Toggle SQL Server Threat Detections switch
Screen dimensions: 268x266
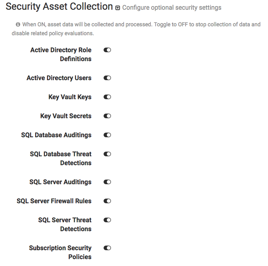pos(107,220)
